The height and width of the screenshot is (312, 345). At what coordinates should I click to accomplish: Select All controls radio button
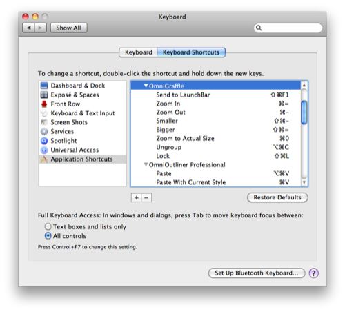coord(48,236)
